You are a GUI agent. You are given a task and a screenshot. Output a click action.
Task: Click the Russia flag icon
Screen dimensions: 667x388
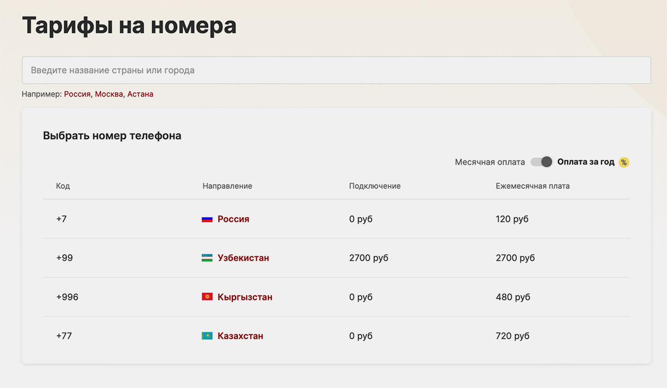[x=207, y=219]
